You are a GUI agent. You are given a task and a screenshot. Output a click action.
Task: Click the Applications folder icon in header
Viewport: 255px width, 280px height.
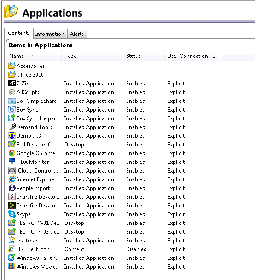11,11
